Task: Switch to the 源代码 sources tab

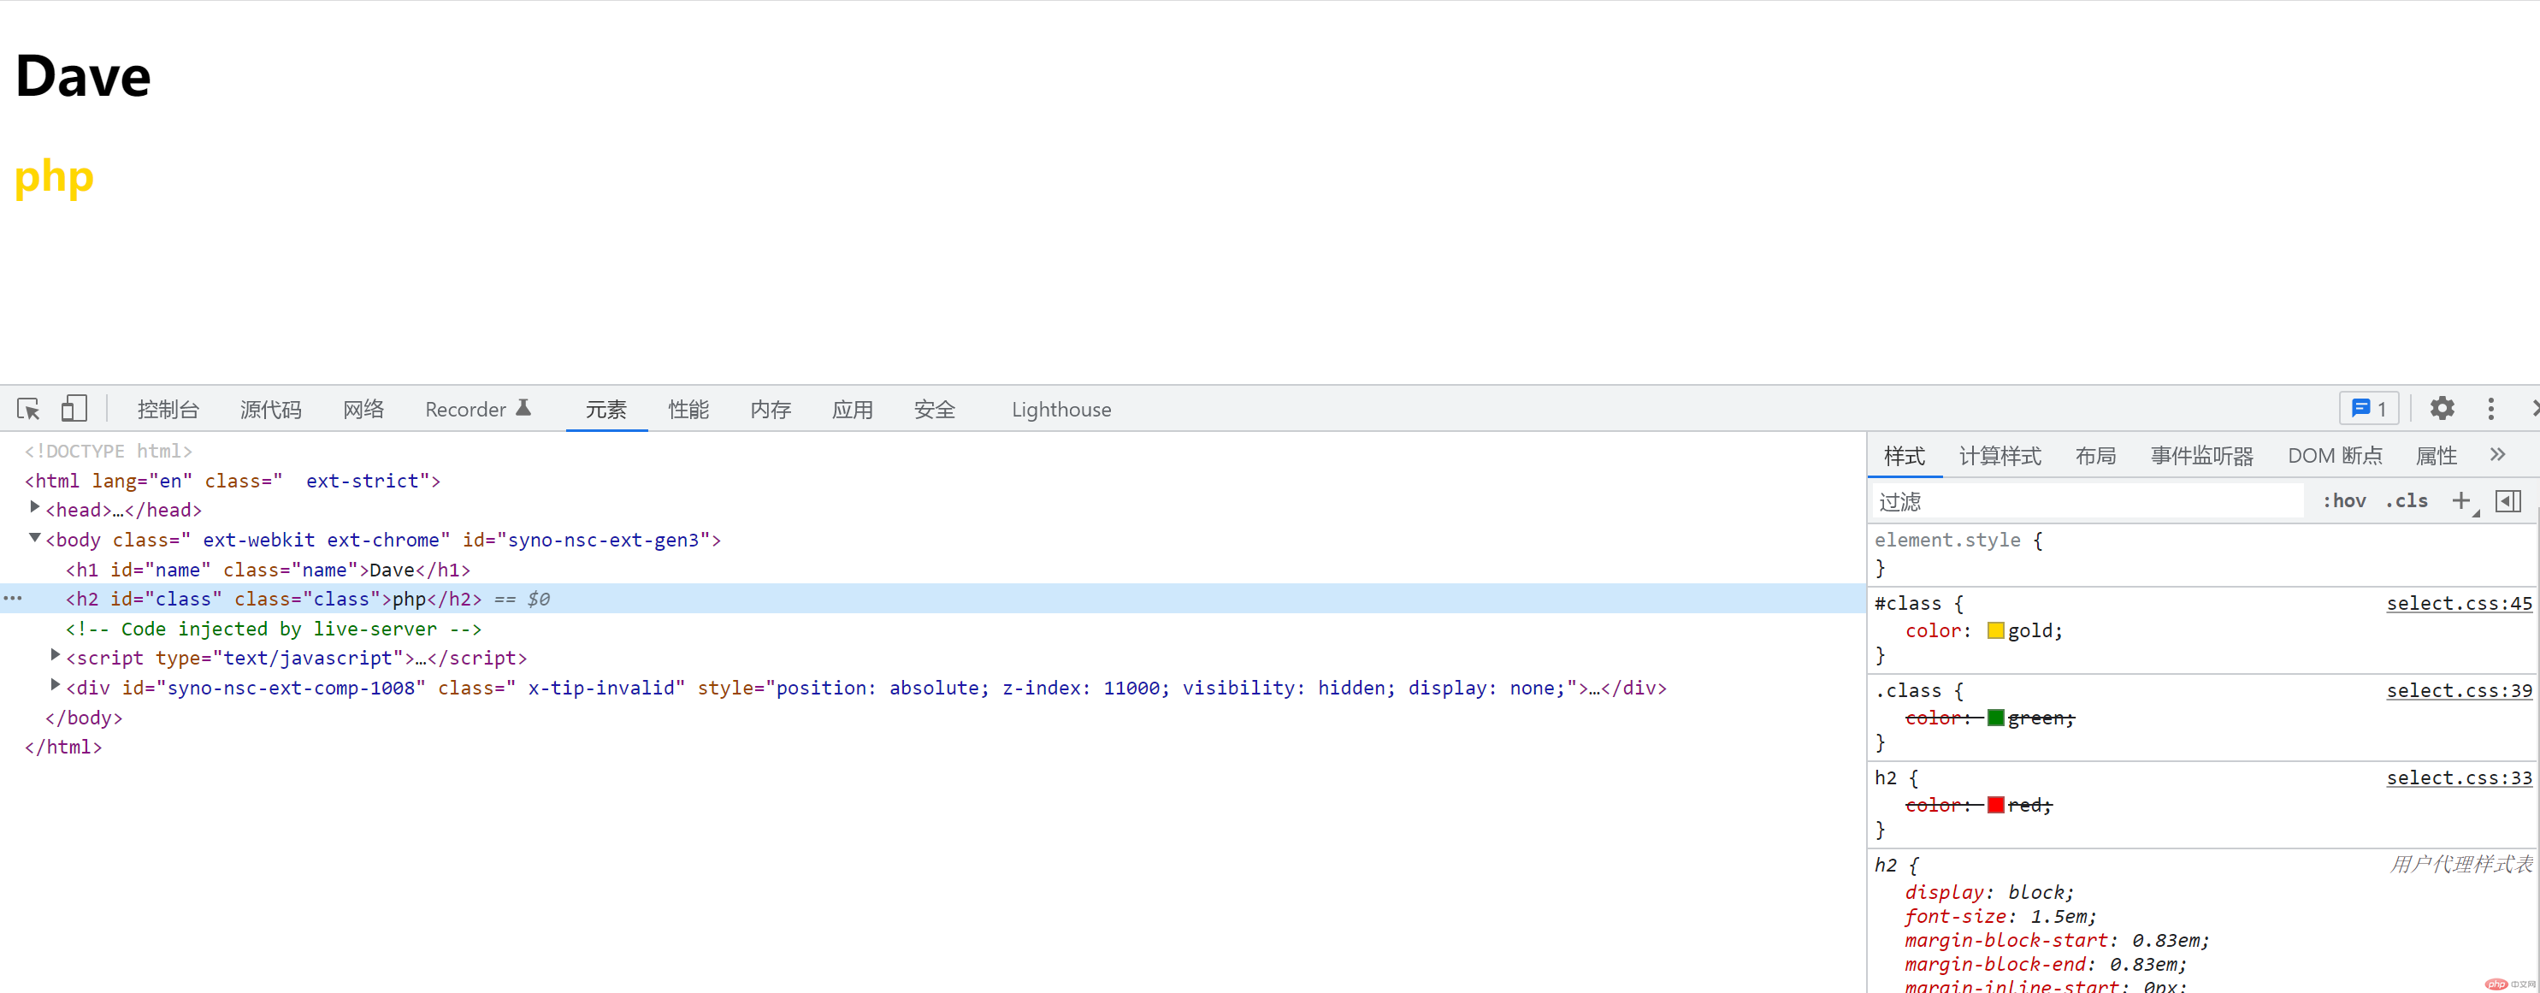Action: pyautogui.click(x=271, y=409)
